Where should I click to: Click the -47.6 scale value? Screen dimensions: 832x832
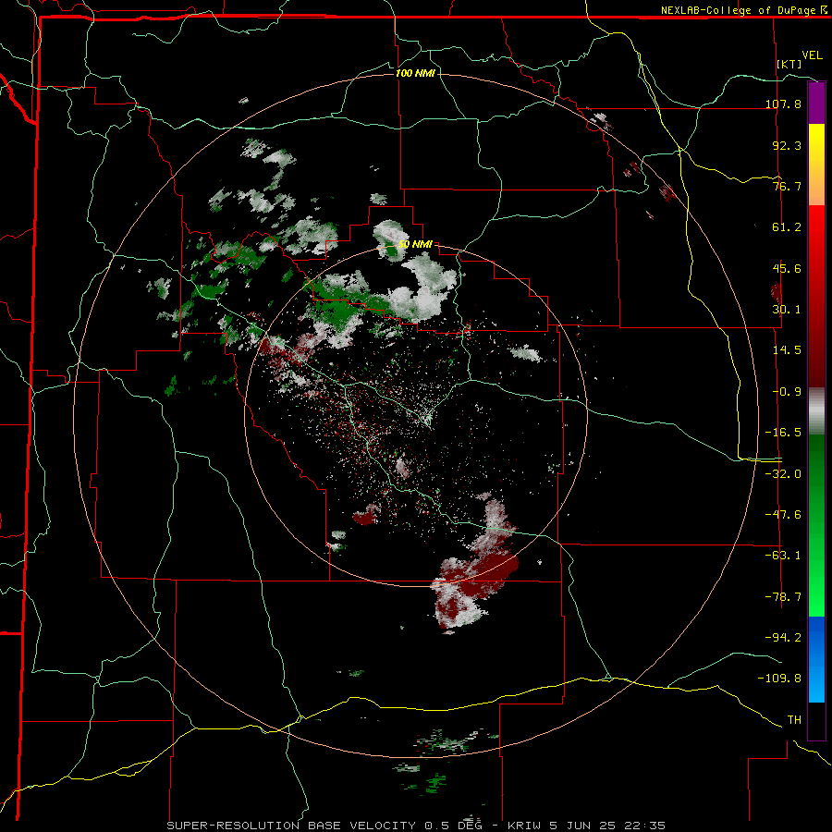coord(783,515)
